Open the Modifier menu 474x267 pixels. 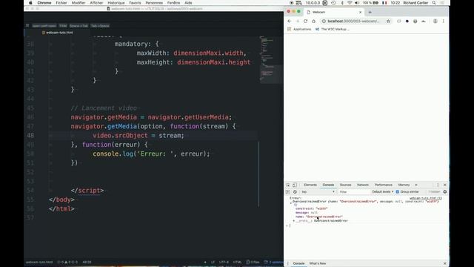[79, 3]
